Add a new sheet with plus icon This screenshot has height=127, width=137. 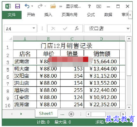click(71, 114)
